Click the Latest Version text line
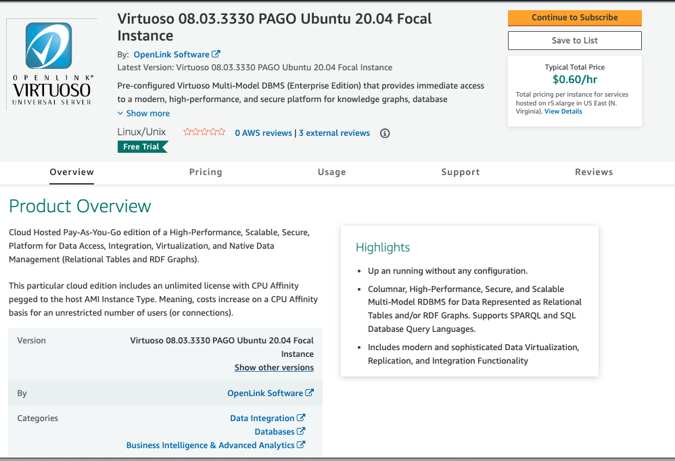This screenshot has height=461, width=675. (255, 68)
